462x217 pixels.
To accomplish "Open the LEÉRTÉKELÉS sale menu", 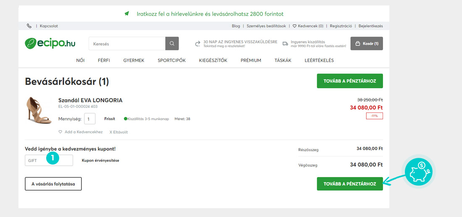I will (x=319, y=60).
